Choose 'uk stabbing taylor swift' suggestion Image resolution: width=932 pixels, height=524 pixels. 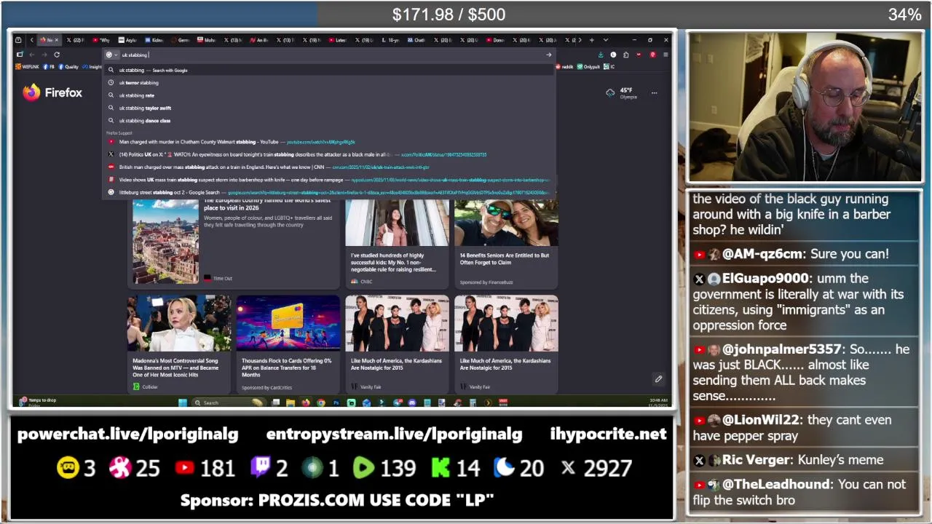[x=330, y=108]
